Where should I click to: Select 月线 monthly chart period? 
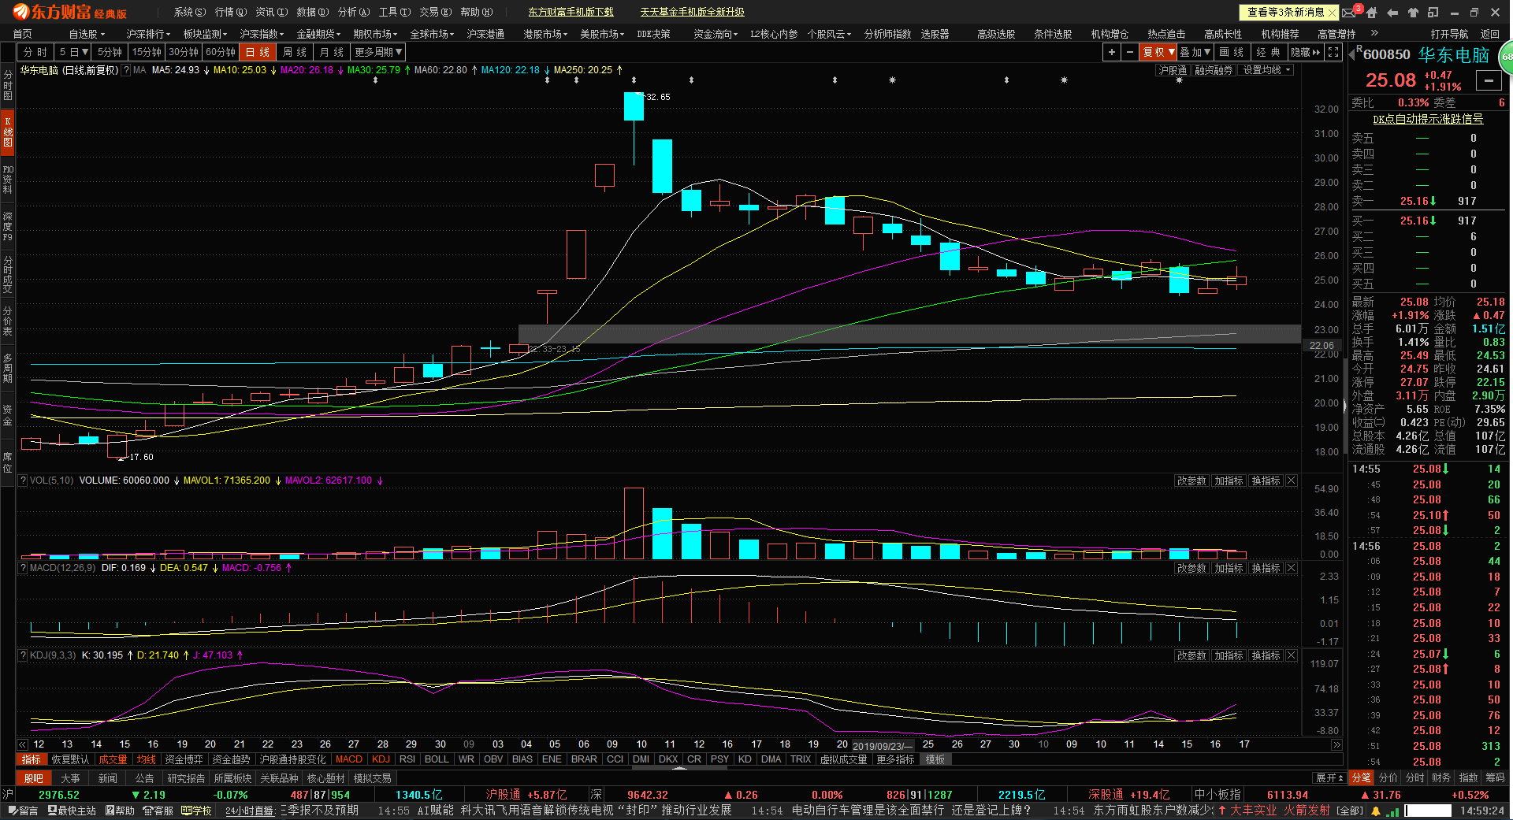332,52
